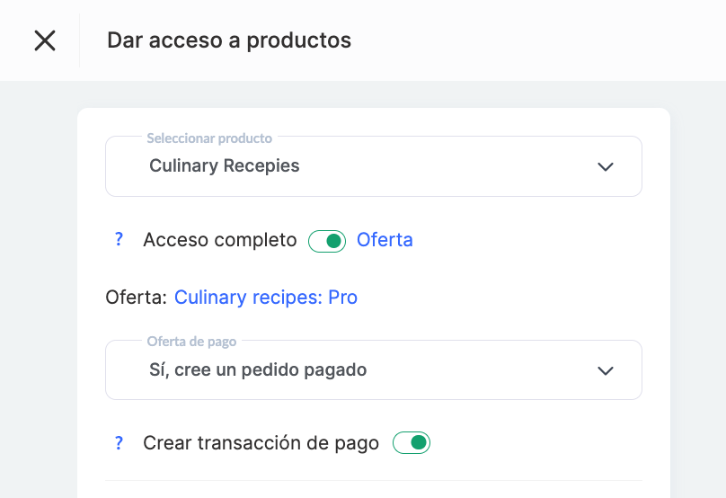
Task: Click the Acceso completo label text
Action: point(219,240)
